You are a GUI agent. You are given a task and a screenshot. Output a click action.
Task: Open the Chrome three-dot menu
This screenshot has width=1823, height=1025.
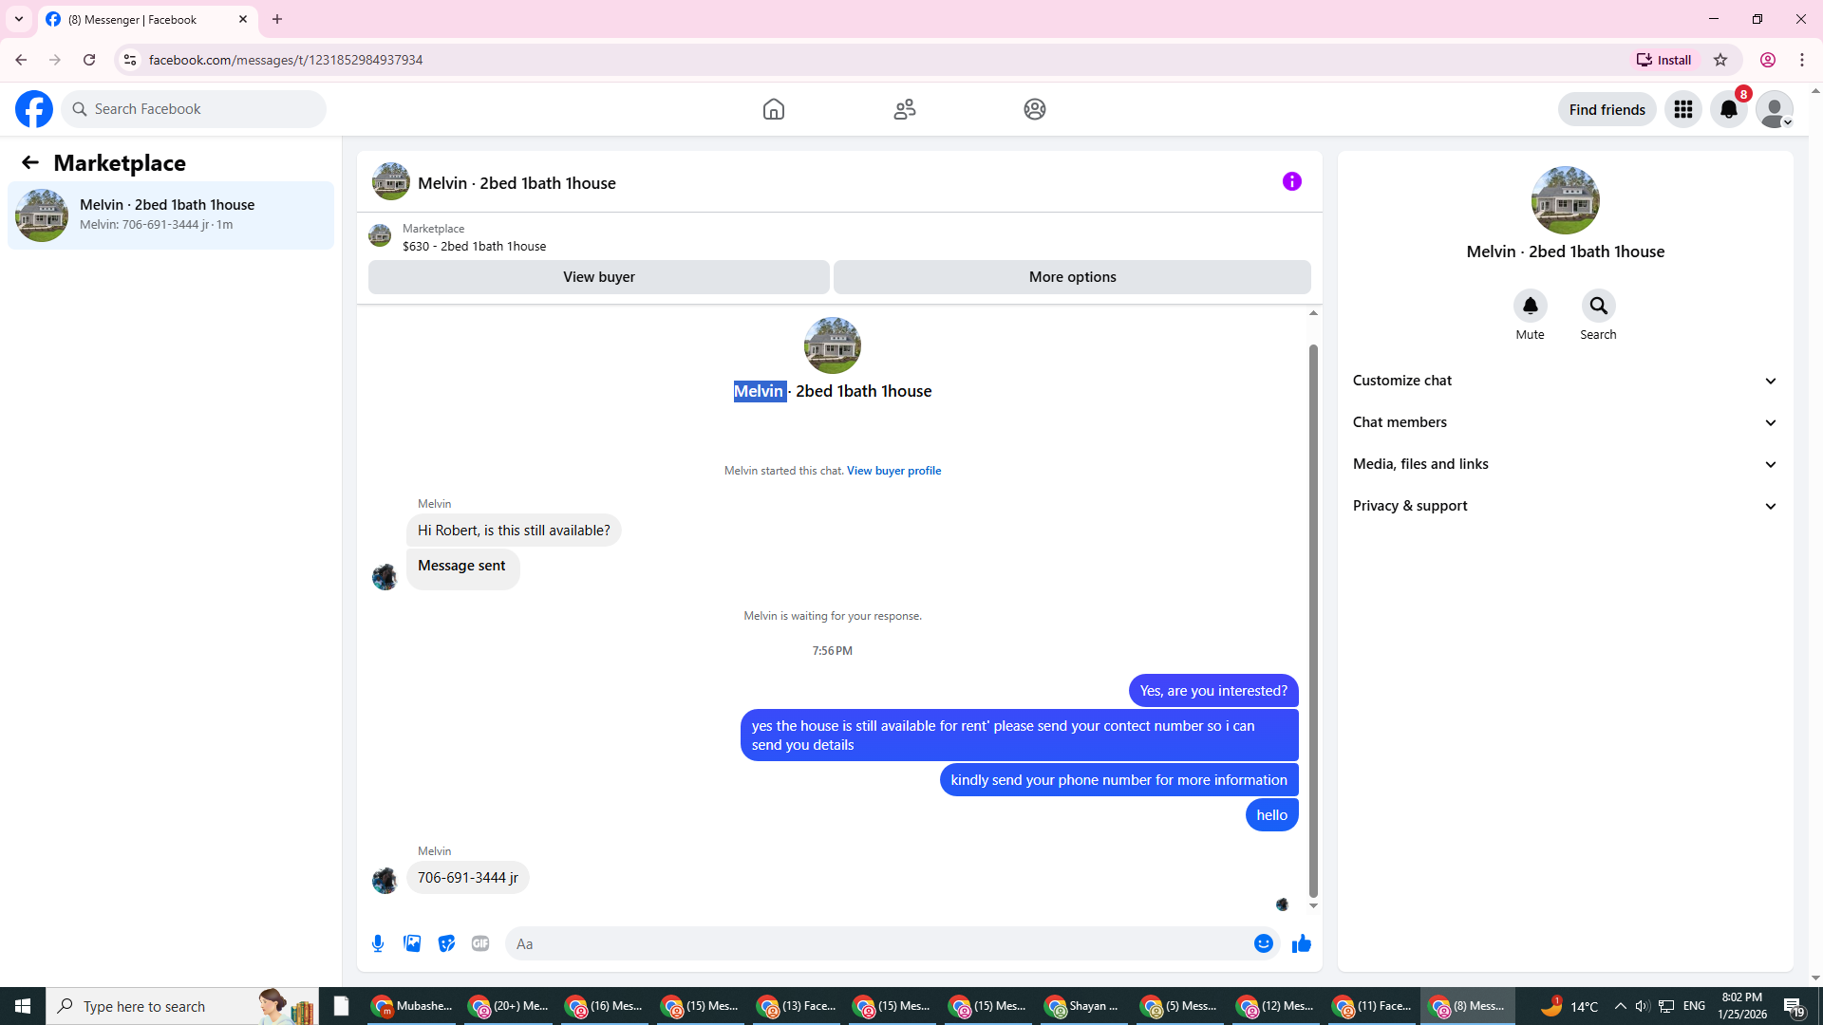pos(1802,60)
